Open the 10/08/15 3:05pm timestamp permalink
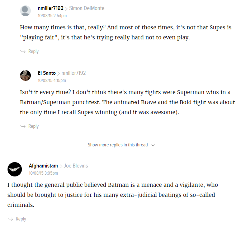The image size is (236, 228). coord(43,173)
